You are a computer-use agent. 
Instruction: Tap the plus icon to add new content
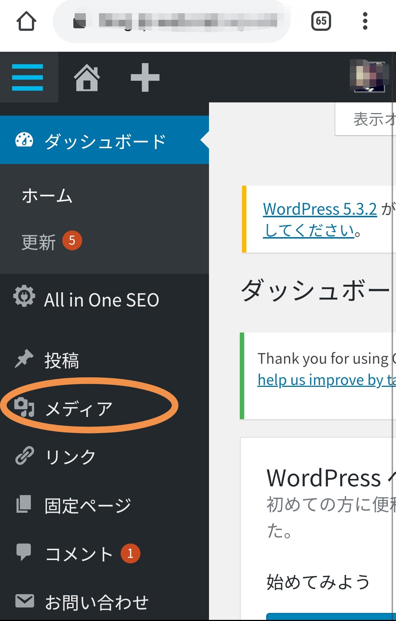pos(145,77)
